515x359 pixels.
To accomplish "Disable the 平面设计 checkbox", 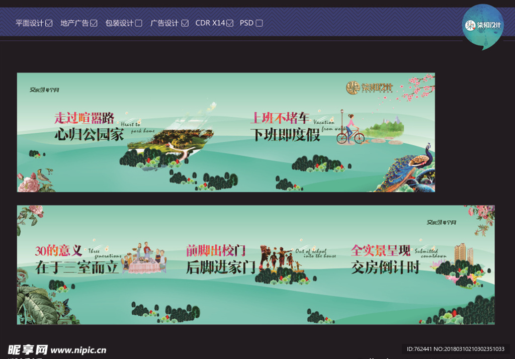I will coord(48,22).
